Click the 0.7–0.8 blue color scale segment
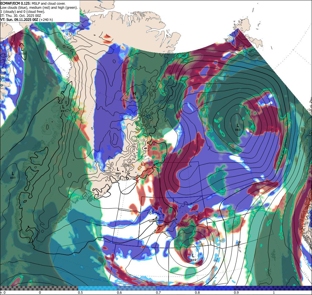Image resolution: width=312 pixels, height=295 pixels. 175,288
